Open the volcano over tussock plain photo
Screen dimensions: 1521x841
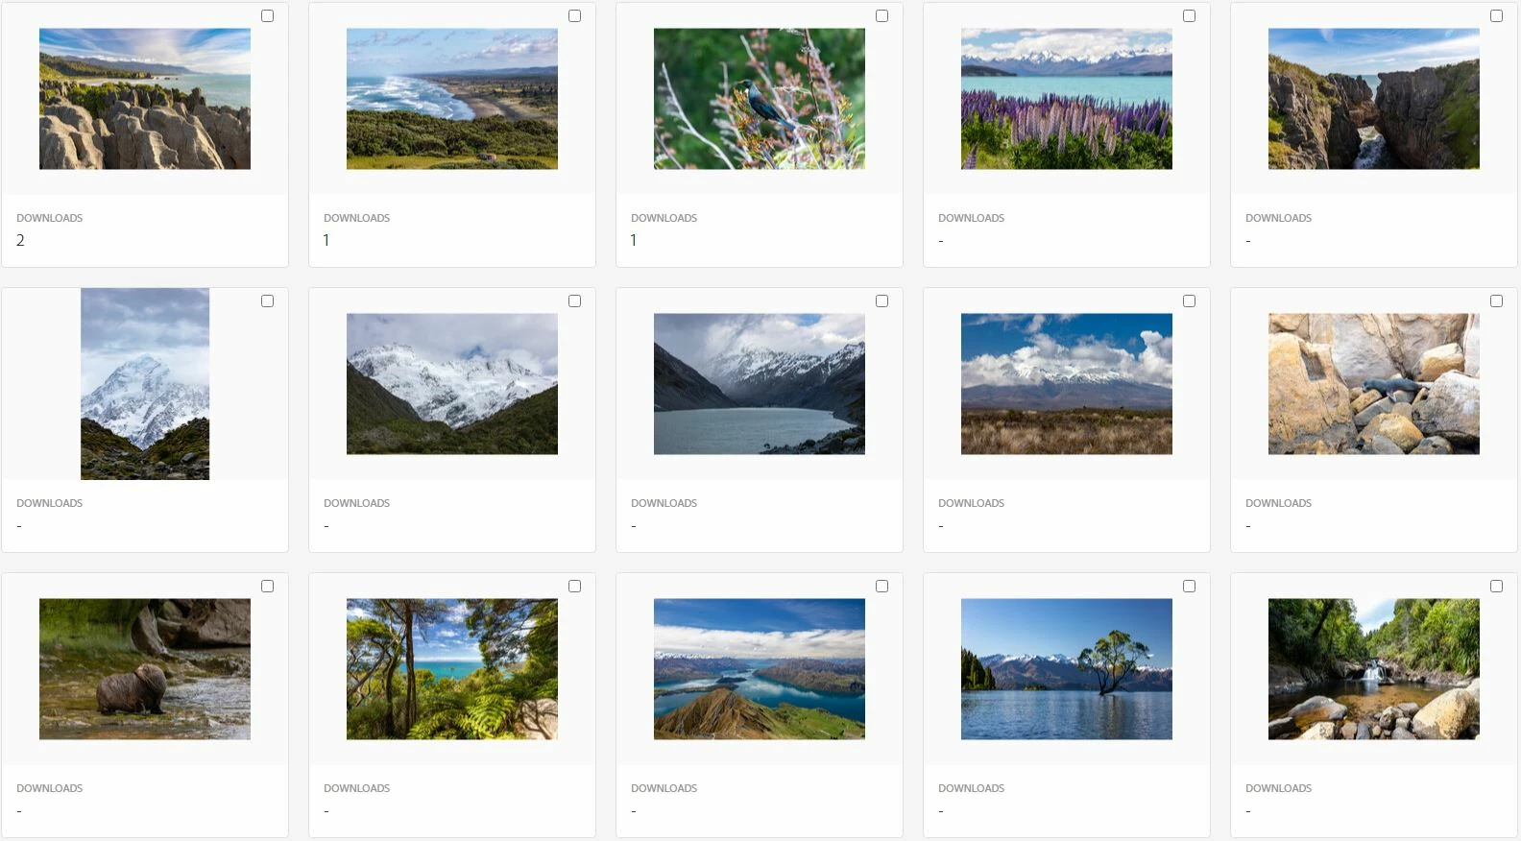tap(1067, 384)
